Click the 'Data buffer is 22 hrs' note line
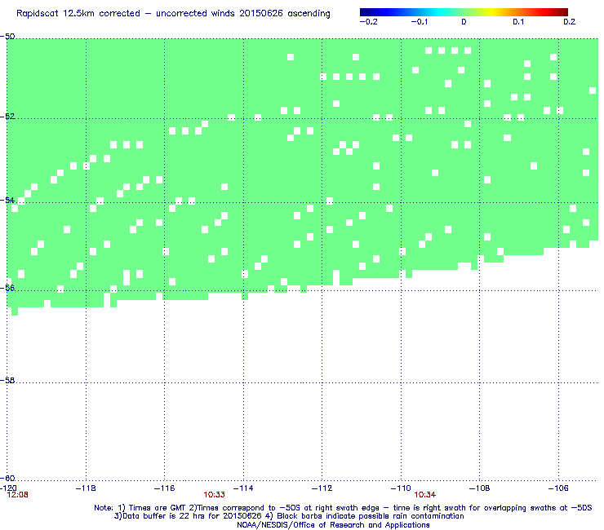Image resolution: width=604 pixels, height=530 pixels. coord(289,516)
